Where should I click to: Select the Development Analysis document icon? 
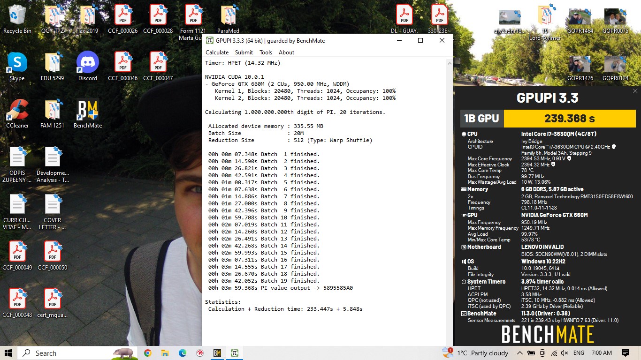[53, 164]
